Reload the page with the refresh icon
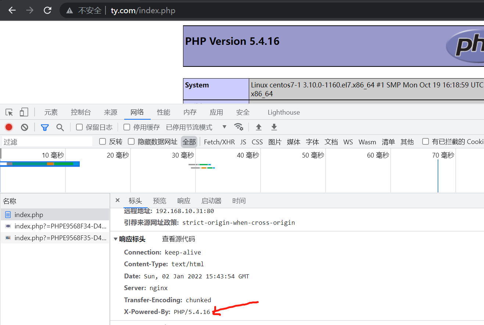 [47, 11]
